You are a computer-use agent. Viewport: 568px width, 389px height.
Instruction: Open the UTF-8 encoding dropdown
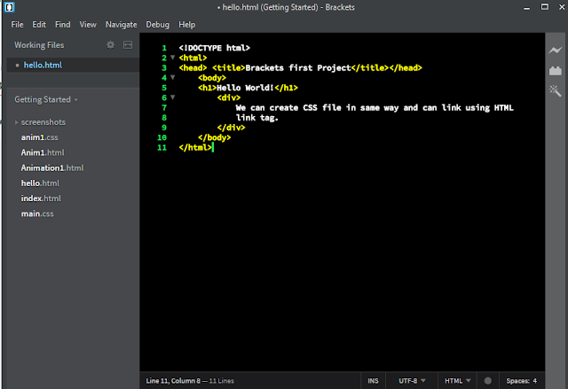click(412, 381)
